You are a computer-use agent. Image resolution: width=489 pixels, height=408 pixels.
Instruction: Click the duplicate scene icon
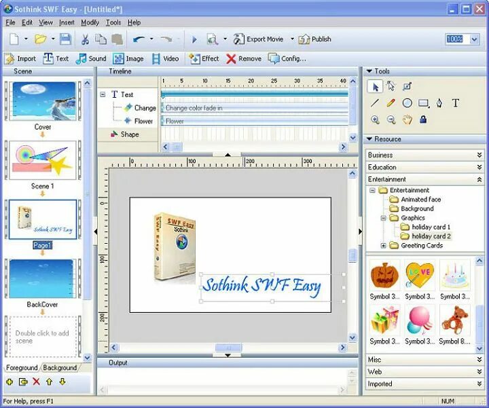click(23, 382)
